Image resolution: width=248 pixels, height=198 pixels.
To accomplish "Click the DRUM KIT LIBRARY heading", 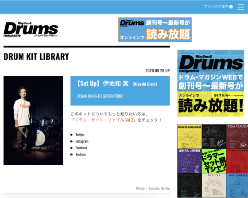I will click(x=36, y=57).
